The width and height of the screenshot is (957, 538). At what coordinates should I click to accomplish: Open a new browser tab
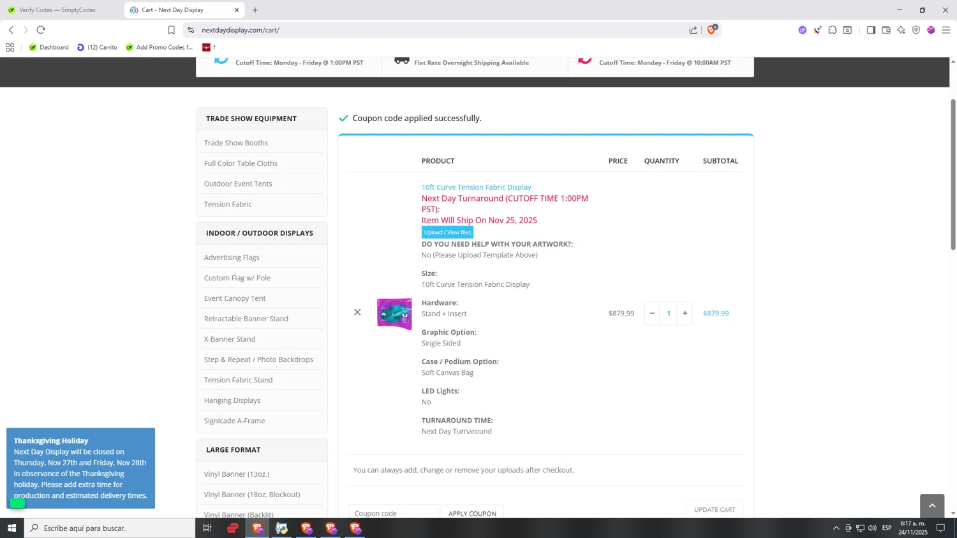pos(255,10)
